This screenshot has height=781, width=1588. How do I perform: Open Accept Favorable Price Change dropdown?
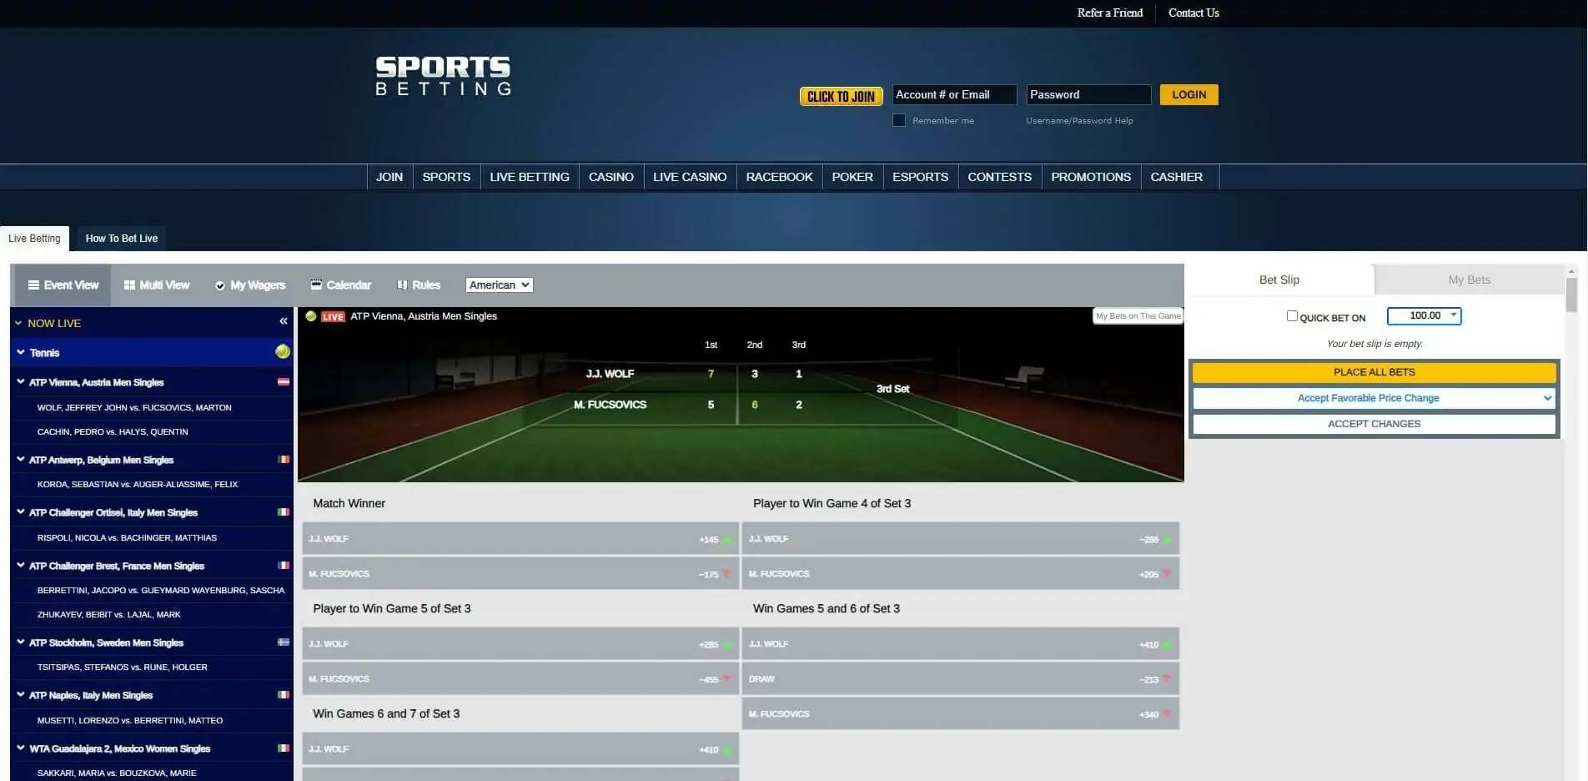pyautogui.click(x=1374, y=398)
